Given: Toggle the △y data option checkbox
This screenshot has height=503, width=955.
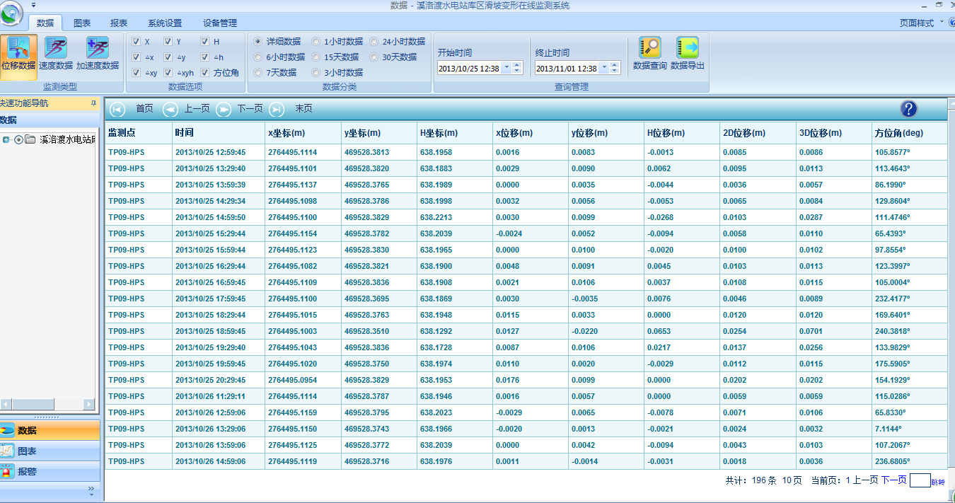Looking at the screenshot, I should coord(168,57).
